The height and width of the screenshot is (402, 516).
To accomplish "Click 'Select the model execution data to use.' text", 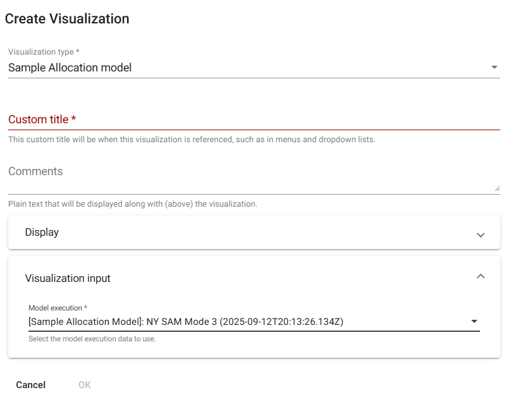I will click(x=92, y=339).
